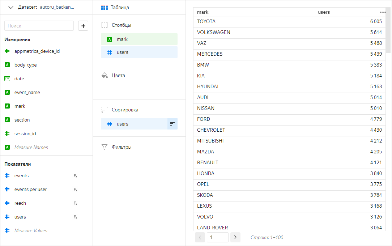Click the formula icon next to reach
392x246 pixels.
coord(75,203)
